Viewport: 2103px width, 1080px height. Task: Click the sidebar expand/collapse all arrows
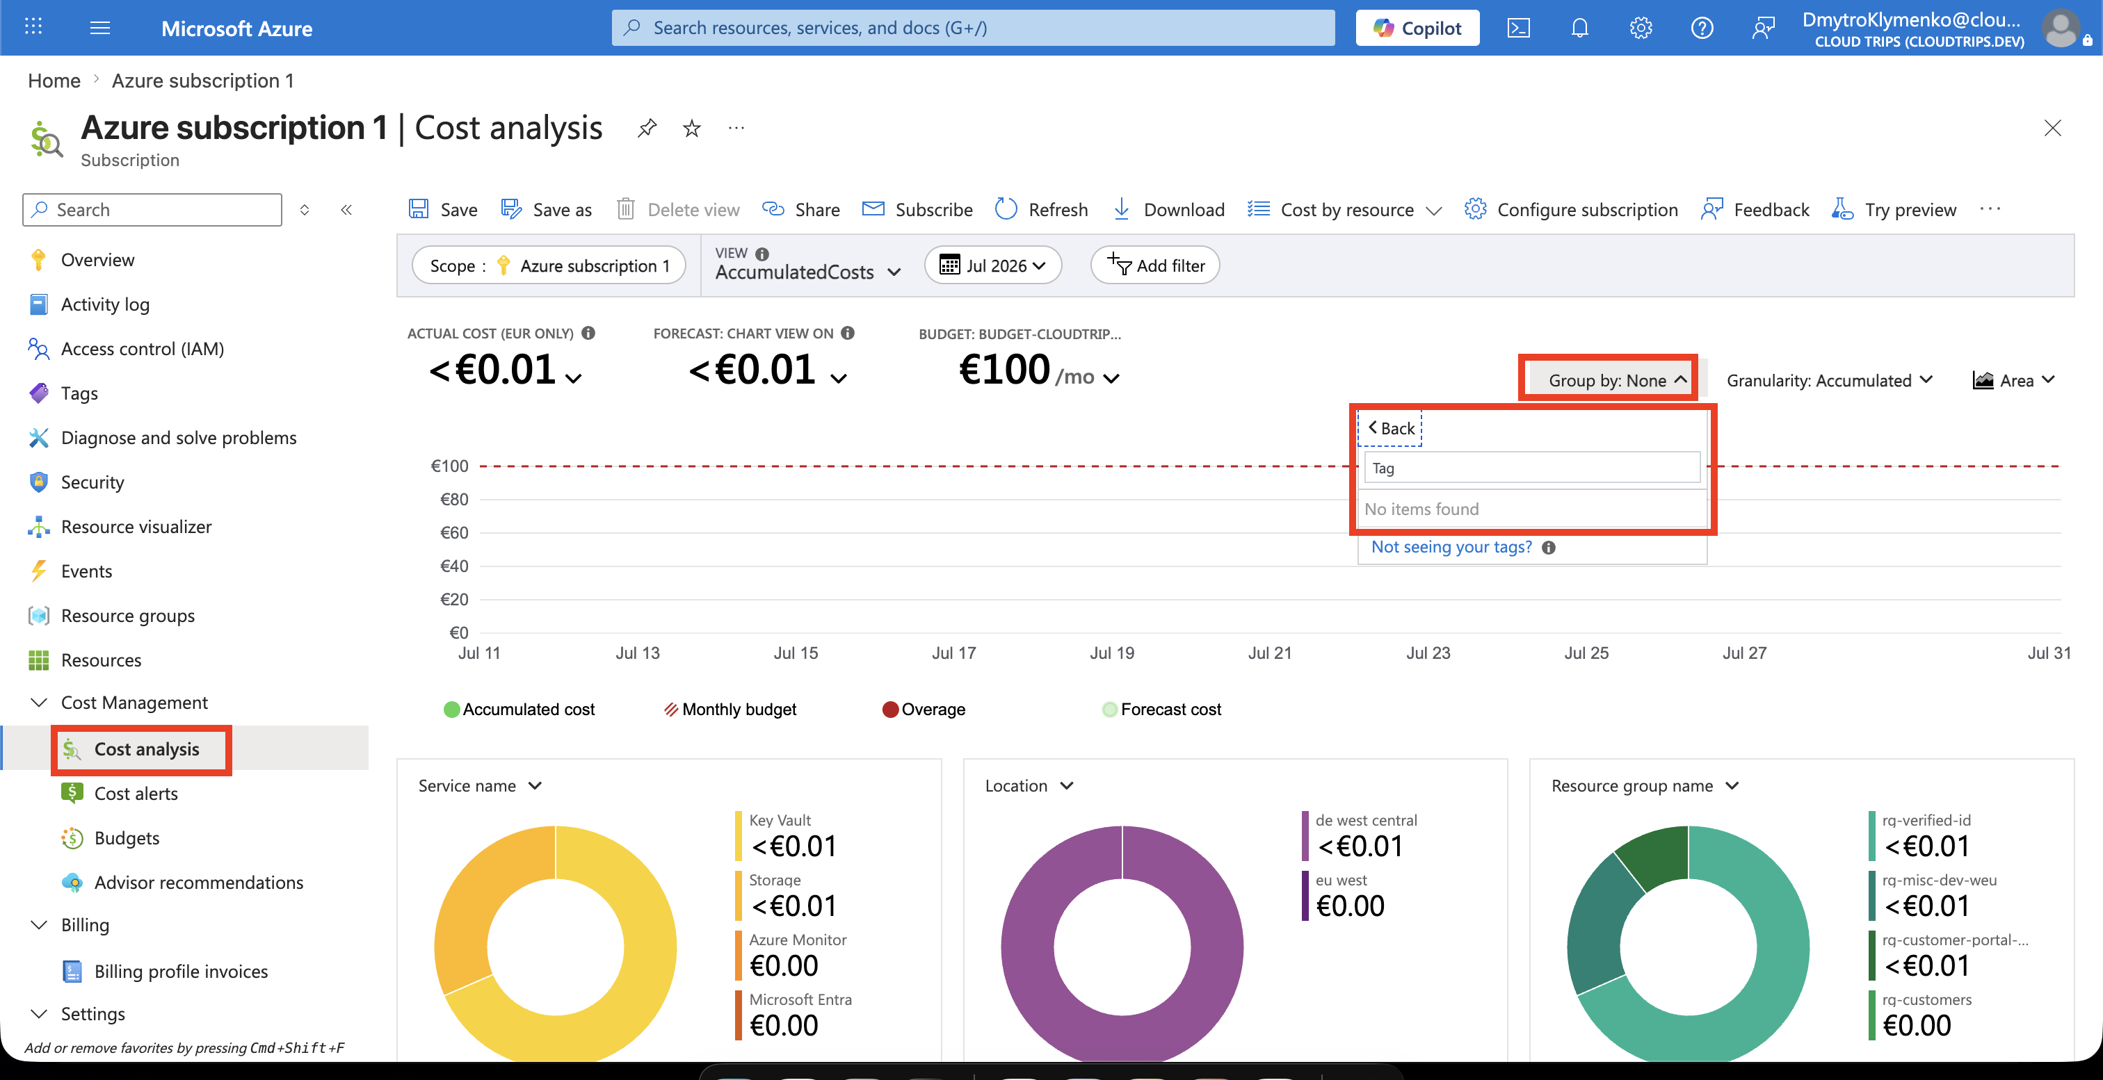pyautogui.click(x=305, y=210)
